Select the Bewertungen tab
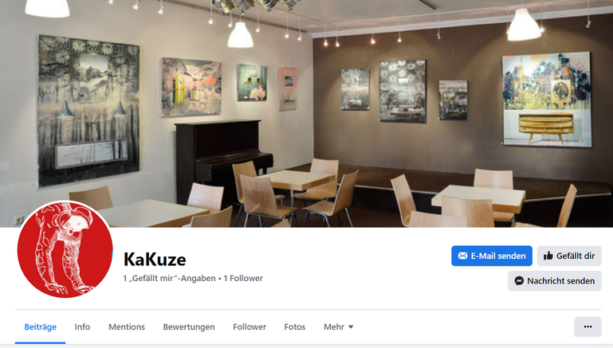 189,327
